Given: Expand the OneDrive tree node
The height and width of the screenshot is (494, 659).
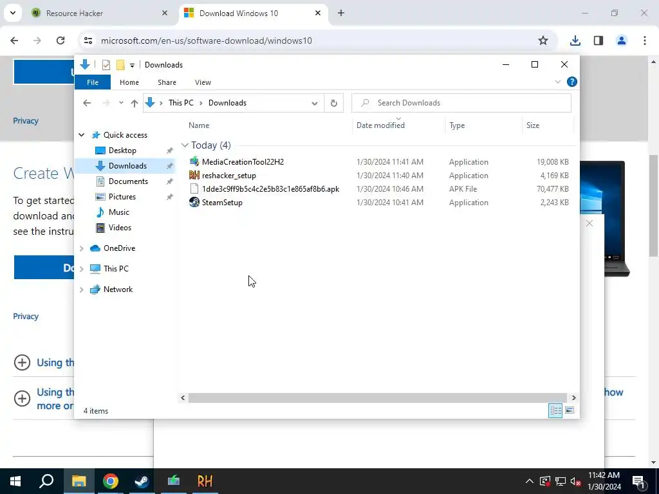Looking at the screenshot, I should [x=82, y=248].
